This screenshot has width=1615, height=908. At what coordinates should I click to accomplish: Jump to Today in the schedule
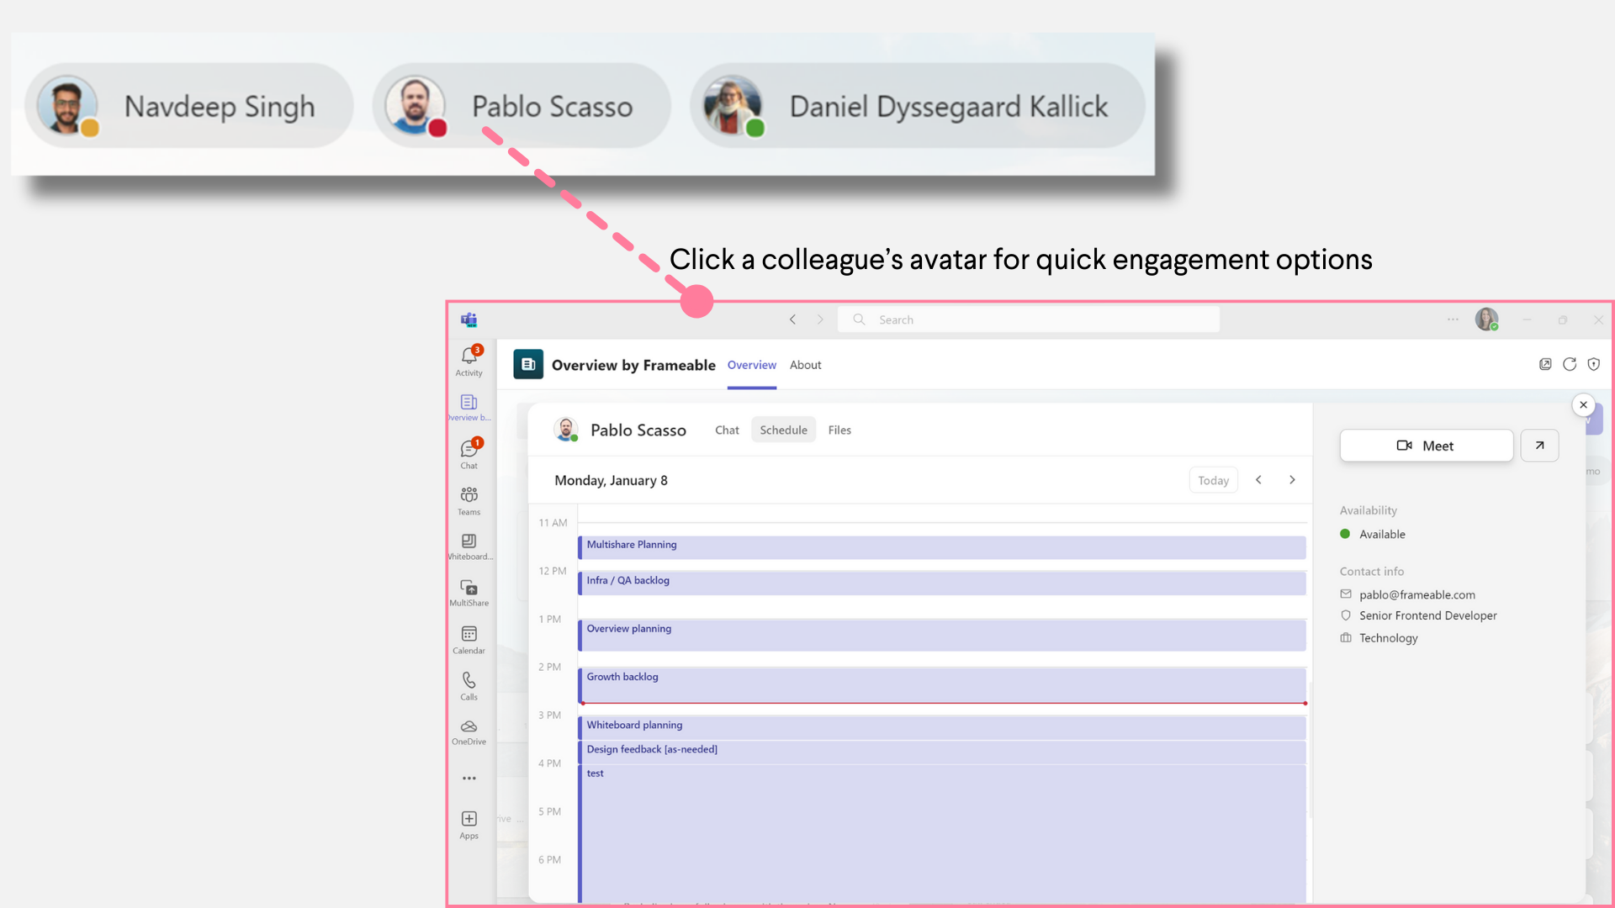pos(1213,480)
